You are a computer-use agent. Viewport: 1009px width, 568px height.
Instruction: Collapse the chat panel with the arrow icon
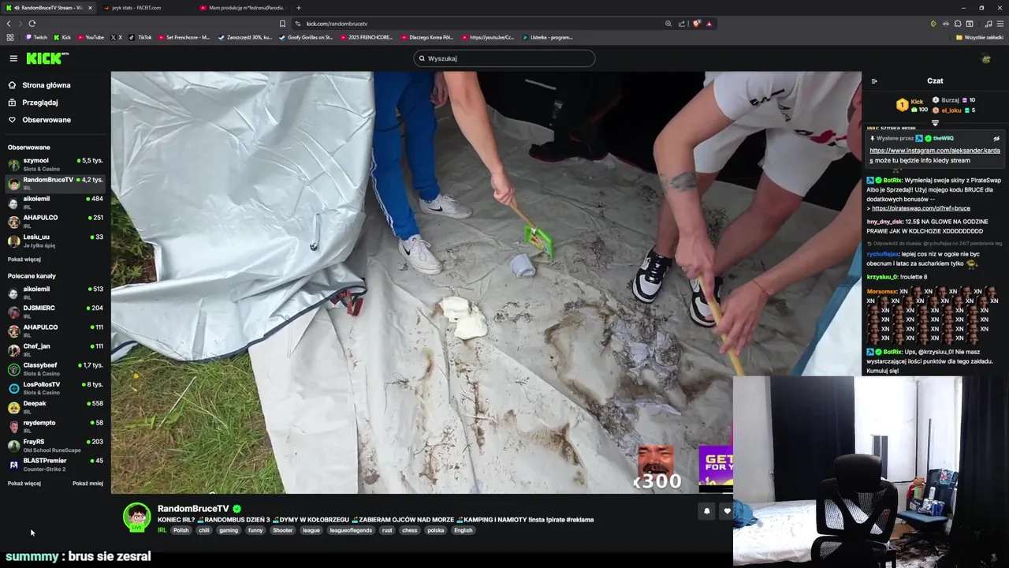(x=874, y=80)
